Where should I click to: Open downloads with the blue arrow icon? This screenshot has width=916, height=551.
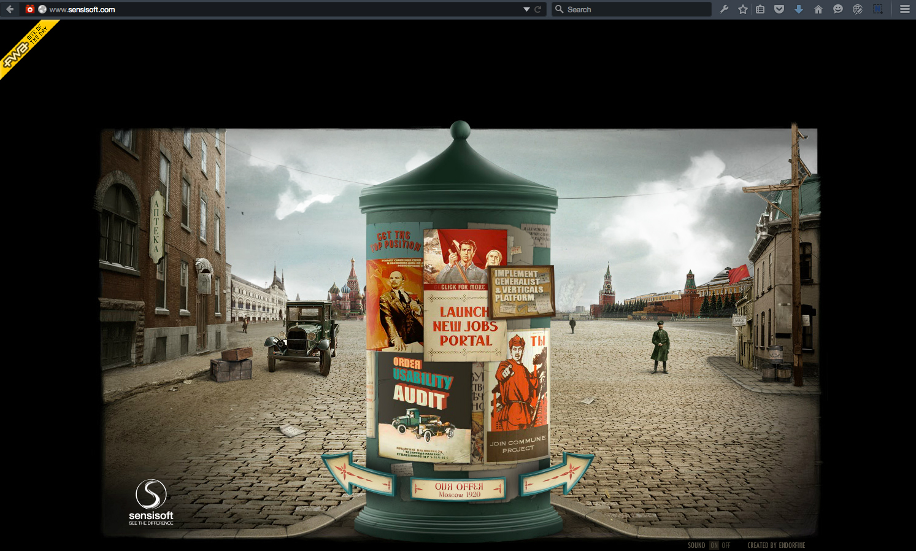click(798, 9)
